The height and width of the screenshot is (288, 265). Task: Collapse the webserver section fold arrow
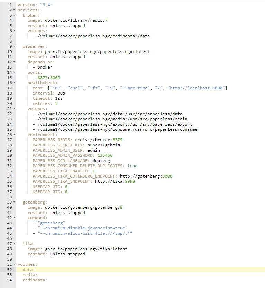click(14, 46)
